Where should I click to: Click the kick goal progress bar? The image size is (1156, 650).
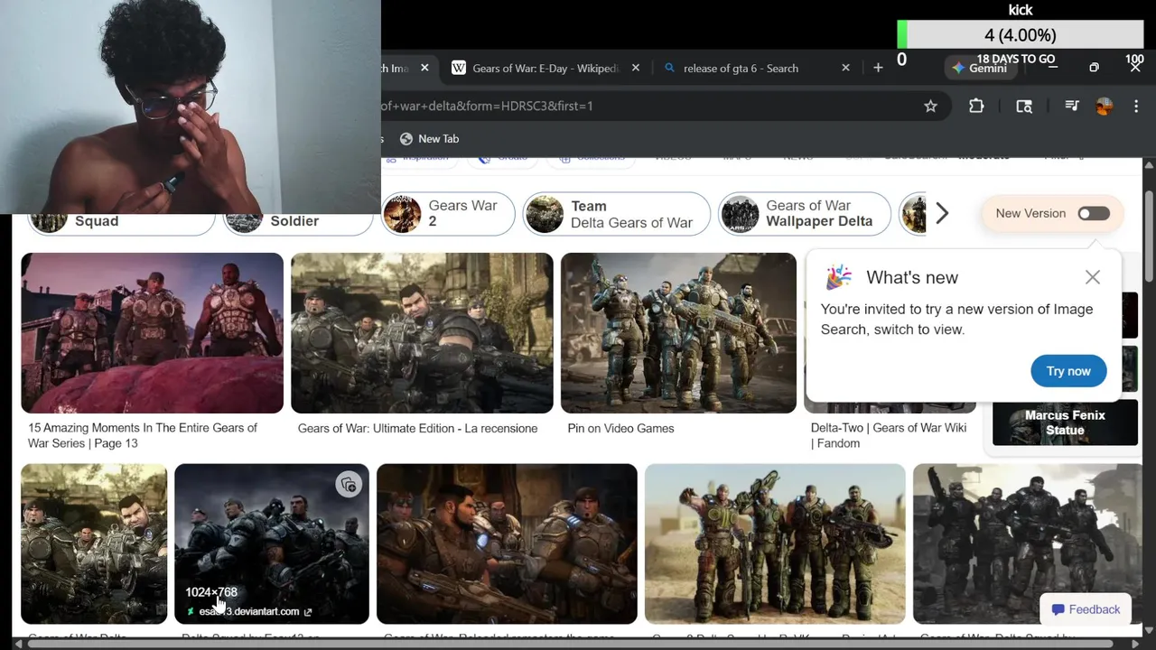point(1020,35)
